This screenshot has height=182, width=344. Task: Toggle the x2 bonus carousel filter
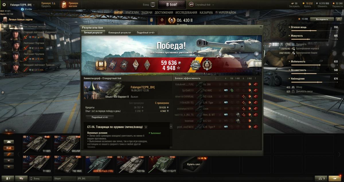pyautogui.click(x=9, y=148)
